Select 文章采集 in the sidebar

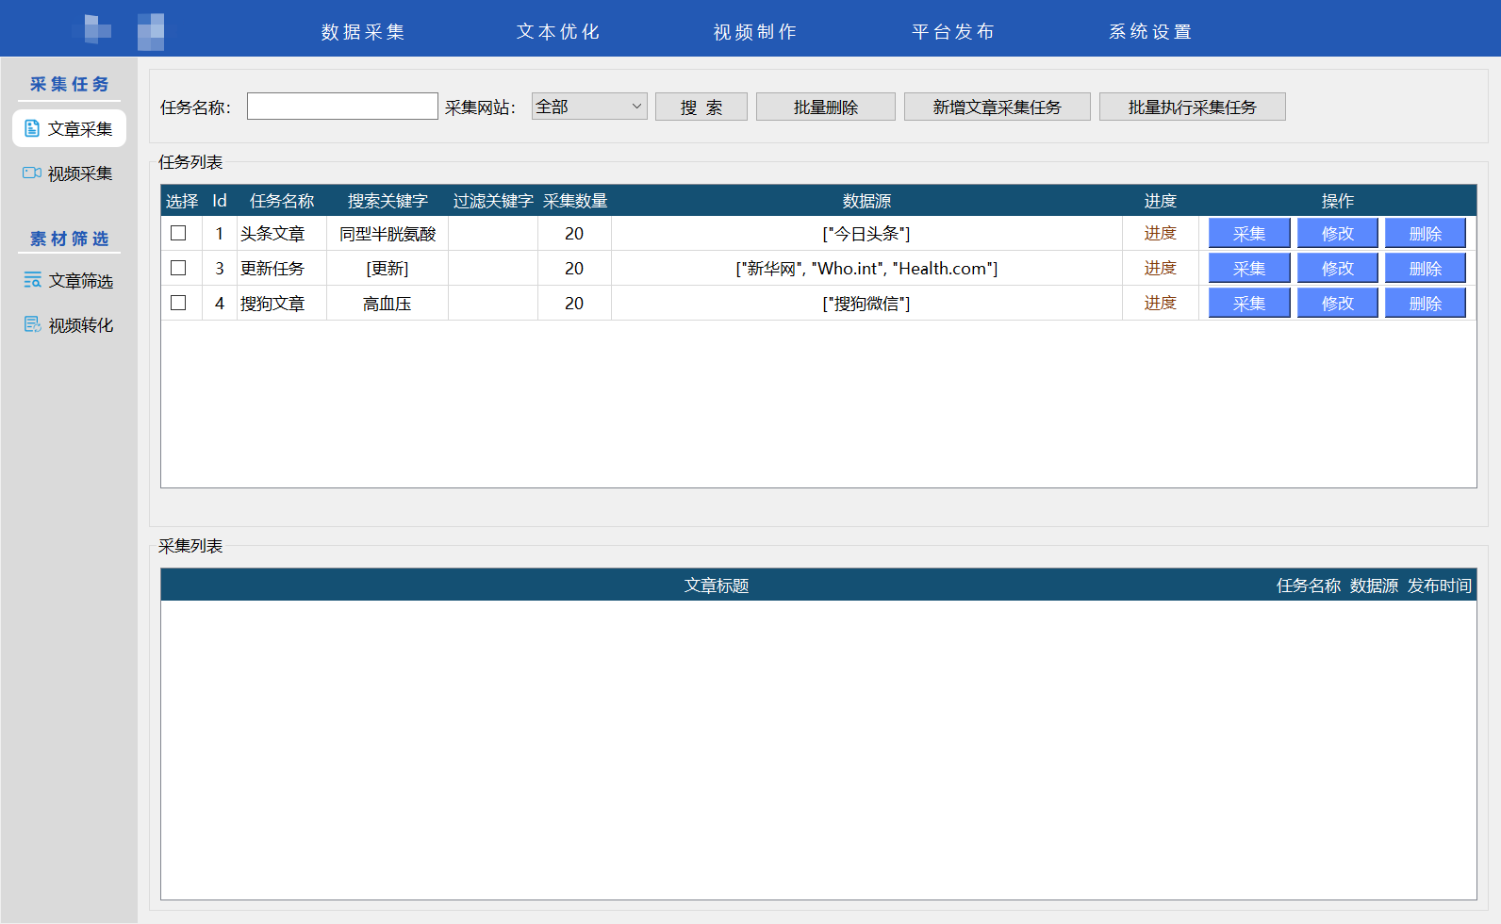point(69,128)
